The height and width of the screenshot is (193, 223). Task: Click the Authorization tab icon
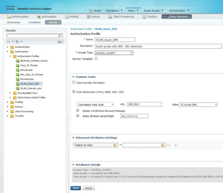coord(39,17)
